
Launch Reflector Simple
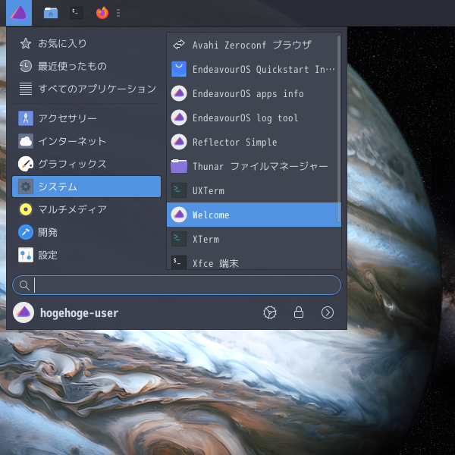(x=252, y=142)
